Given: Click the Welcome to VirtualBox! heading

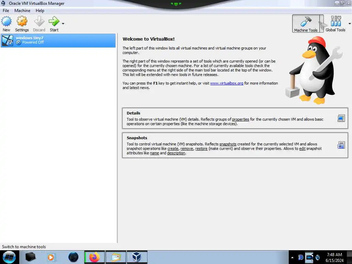Looking at the screenshot, I should [x=148, y=39].
